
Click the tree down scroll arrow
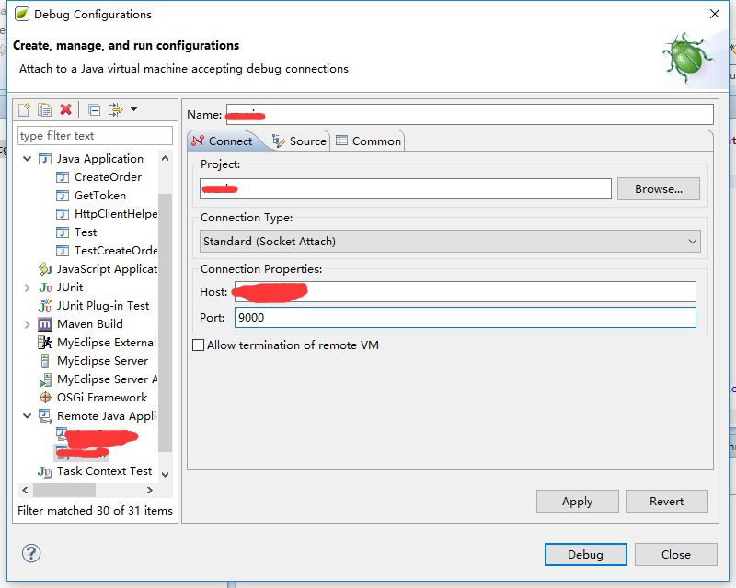pyautogui.click(x=166, y=474)
